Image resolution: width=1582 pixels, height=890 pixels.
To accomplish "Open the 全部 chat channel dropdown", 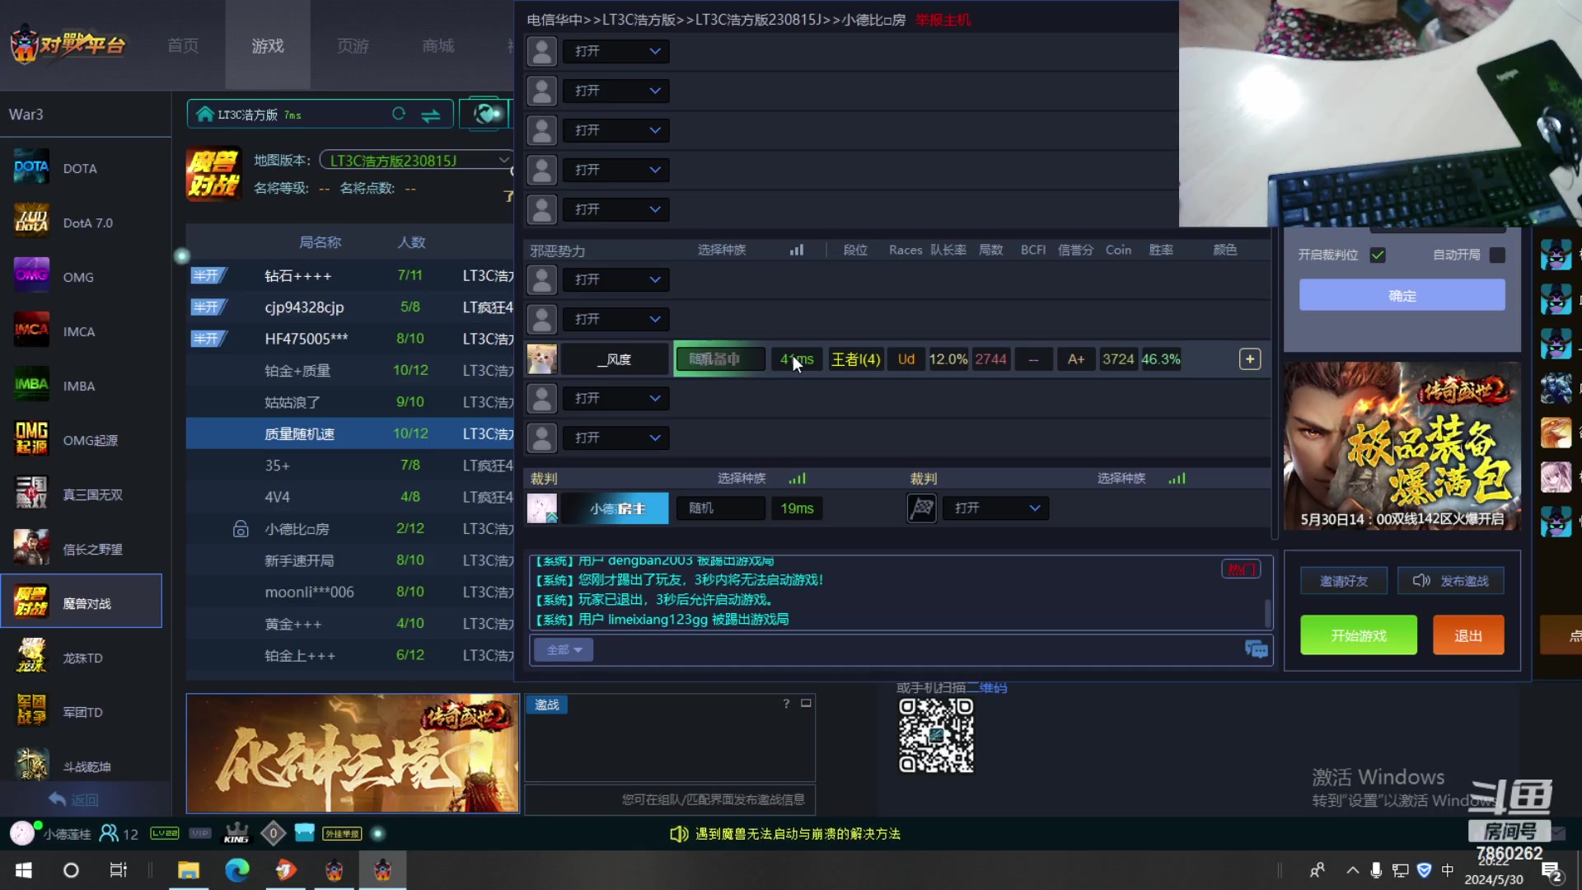I will pos(564,649).
